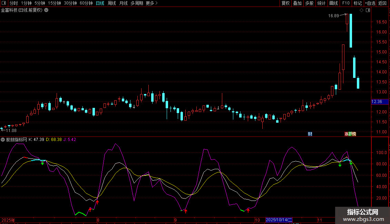Click the red up arrow near September
Screen dimensions: 390x224
186,211
